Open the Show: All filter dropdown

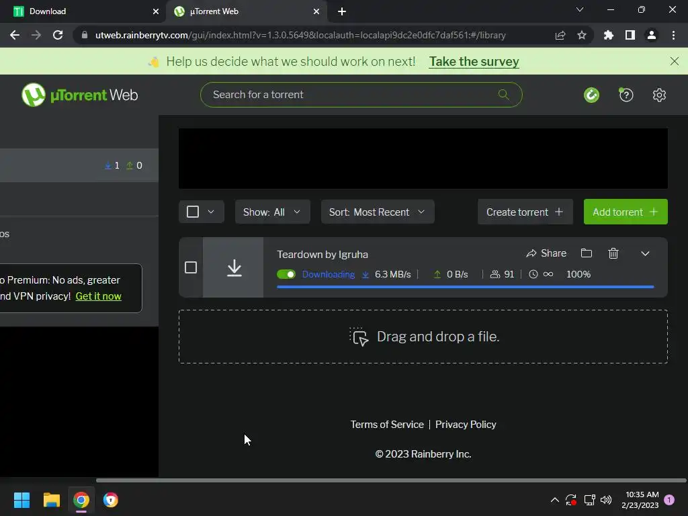point(273,212)
